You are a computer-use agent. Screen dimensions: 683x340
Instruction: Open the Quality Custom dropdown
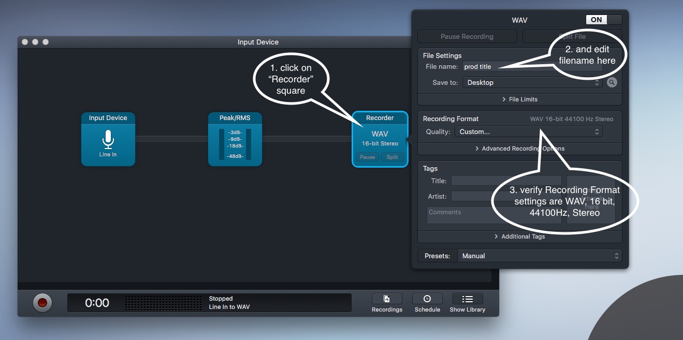point(528,132)
